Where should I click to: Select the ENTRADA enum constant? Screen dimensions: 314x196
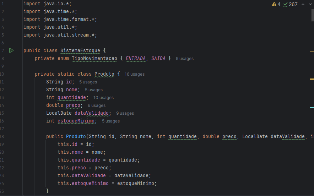pos(136,59)
